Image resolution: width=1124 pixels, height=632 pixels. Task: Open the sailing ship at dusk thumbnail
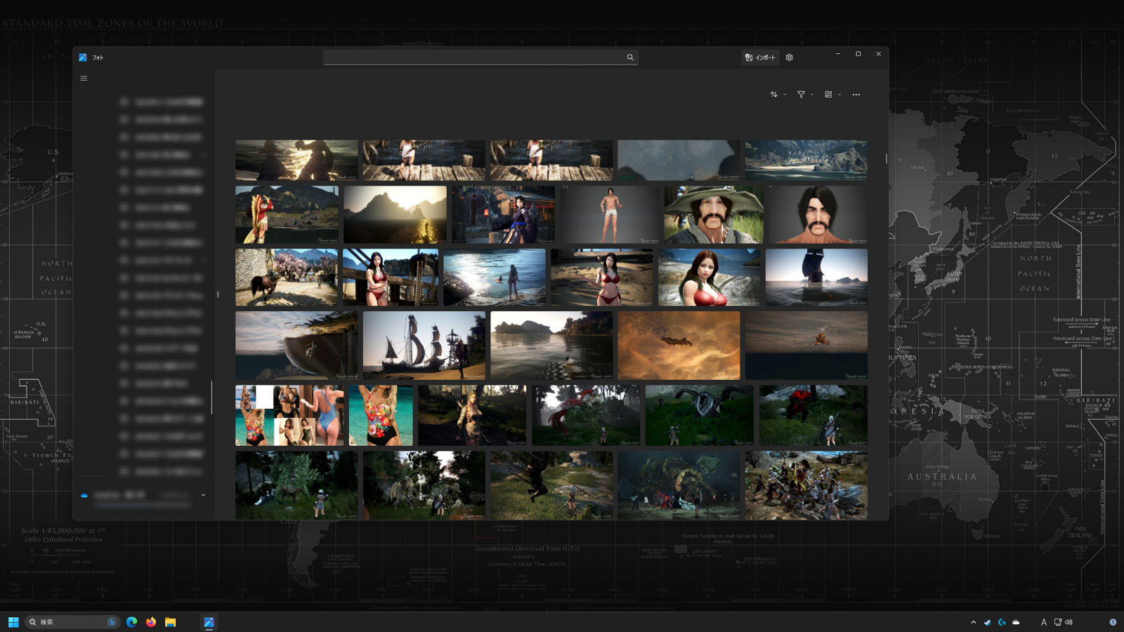[x=424, y=345]
